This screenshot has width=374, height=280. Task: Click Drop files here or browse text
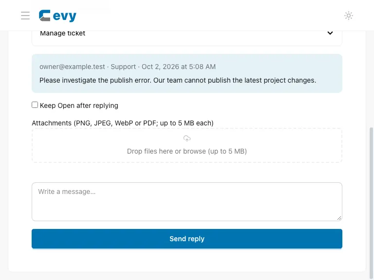click(x=187, y=151)
